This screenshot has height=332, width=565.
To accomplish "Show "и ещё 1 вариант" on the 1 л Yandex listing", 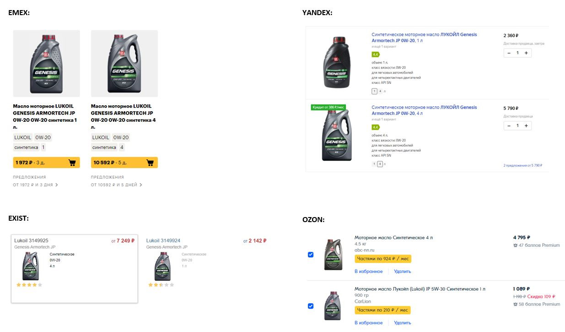I will (384, 47).
